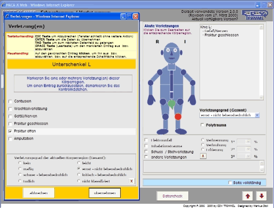This screenshot has height=208, width=274.
Task: Uncheck the Fraktur offen checkbox
Action: tap(10, 131)
